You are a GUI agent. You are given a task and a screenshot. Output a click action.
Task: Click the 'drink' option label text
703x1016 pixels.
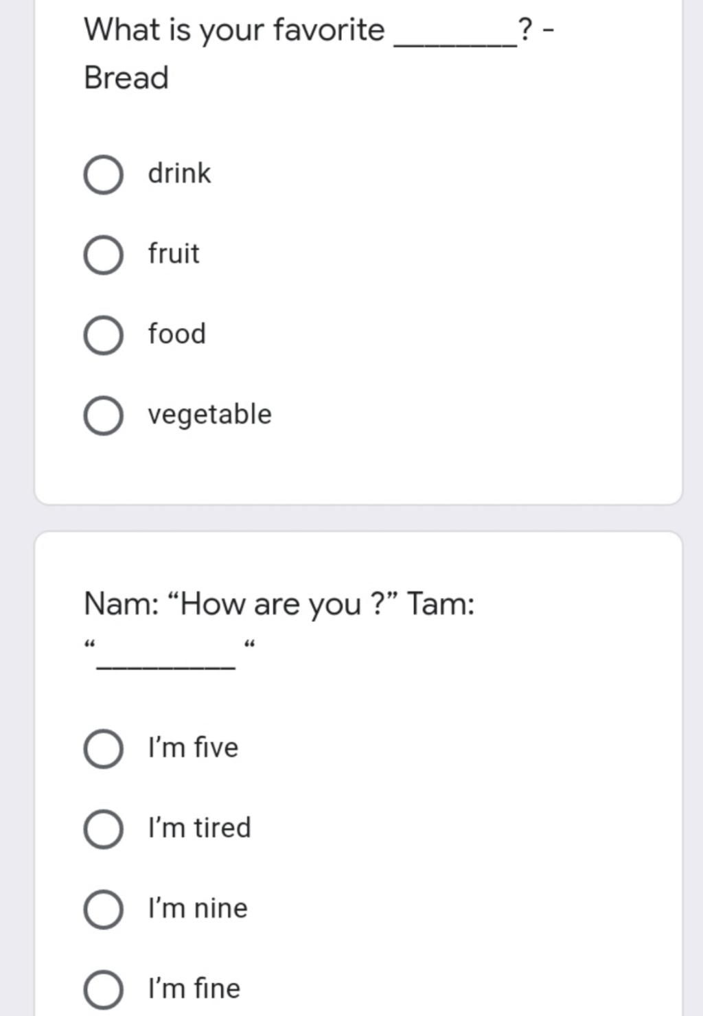point(179,173)
